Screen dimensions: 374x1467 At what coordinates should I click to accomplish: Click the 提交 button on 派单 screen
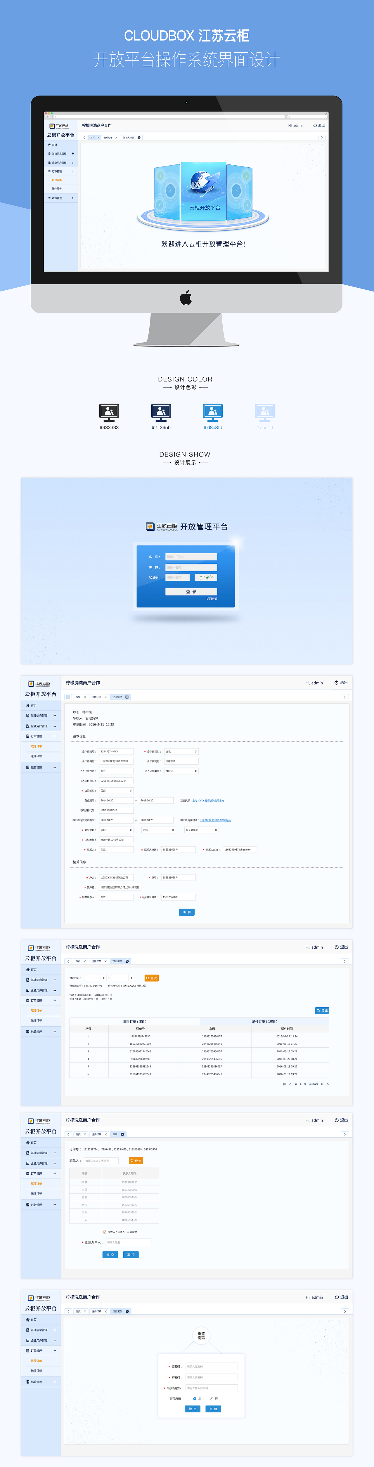tap(110, 1255)
